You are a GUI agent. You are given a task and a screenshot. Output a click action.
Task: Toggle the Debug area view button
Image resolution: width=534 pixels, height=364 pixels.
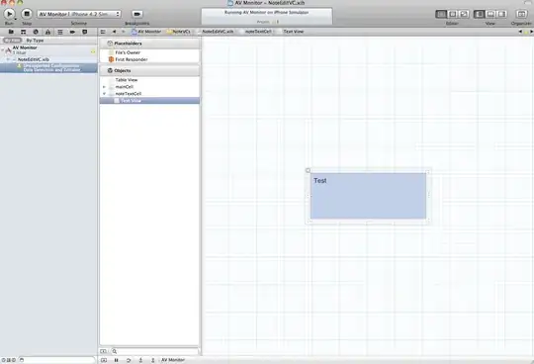(x=490, y=14)
